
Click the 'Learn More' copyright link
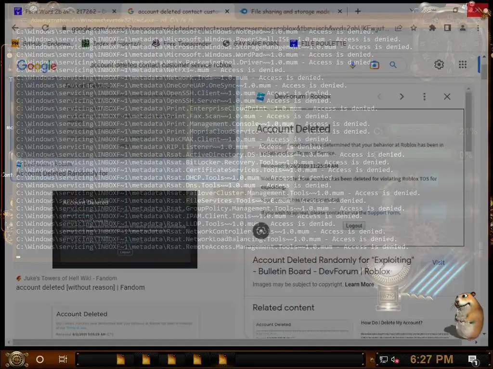point(359,284)
